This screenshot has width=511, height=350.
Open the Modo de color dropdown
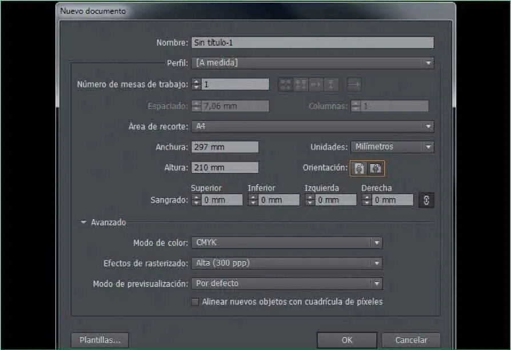coord(286,243)
